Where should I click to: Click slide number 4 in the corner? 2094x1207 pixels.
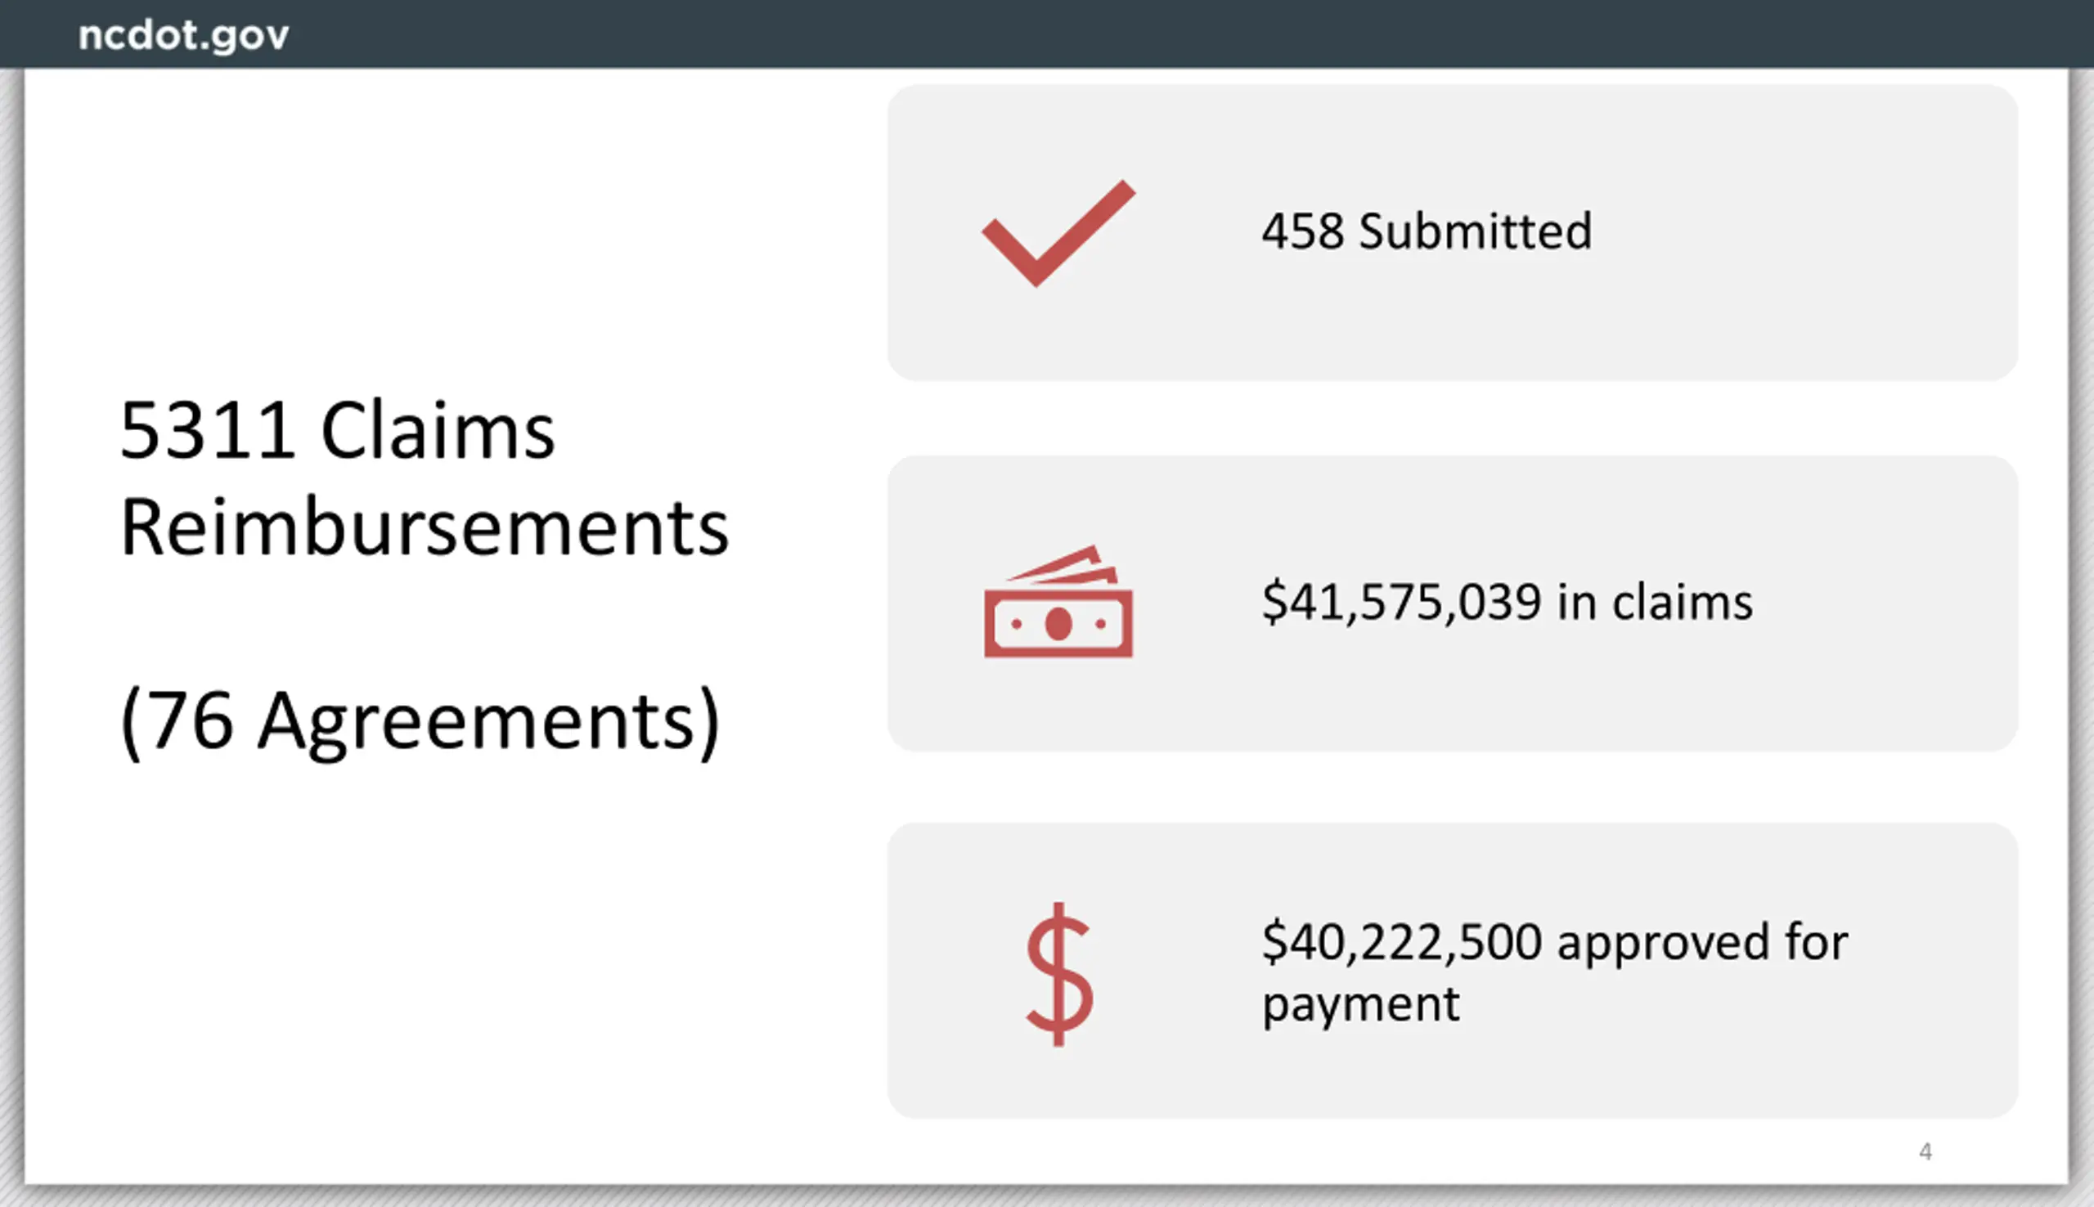click(x=1925, y=1151)
